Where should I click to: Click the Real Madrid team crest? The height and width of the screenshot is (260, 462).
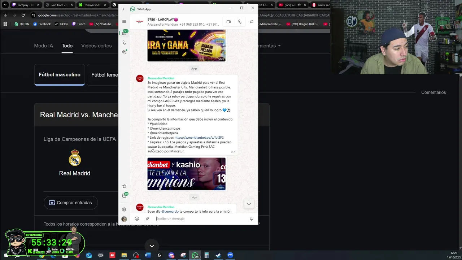75,158
